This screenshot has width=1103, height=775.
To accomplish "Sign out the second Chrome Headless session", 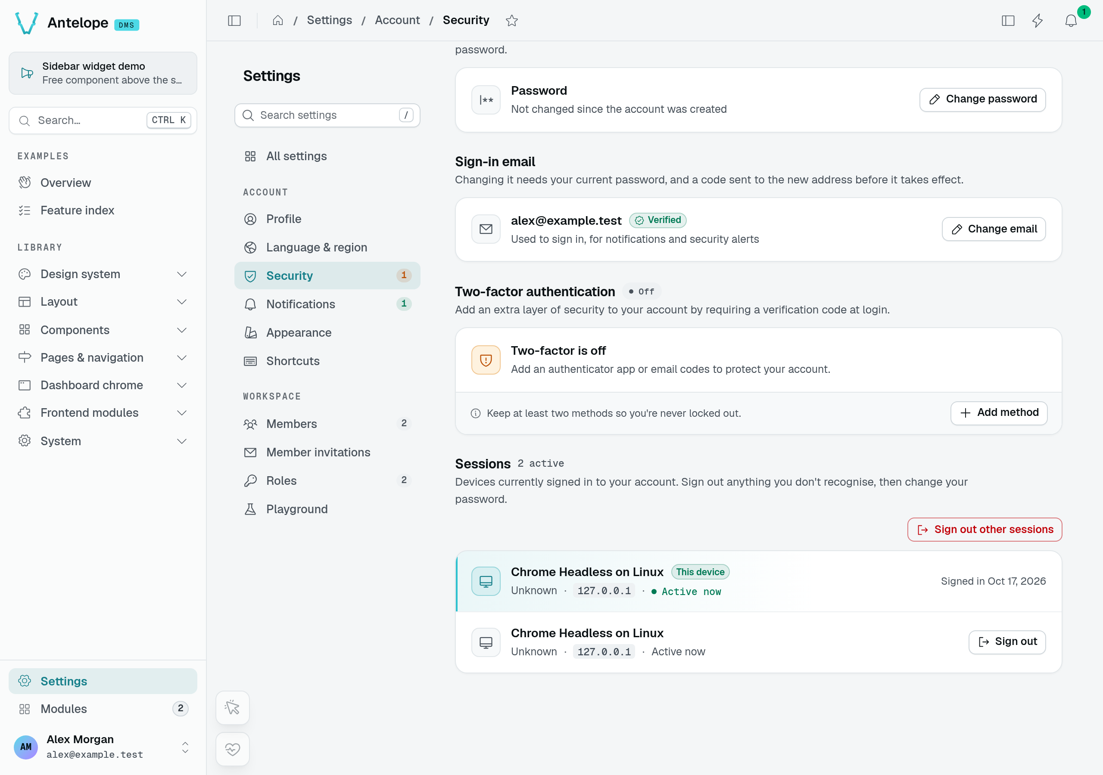I will click(1007, 642).
